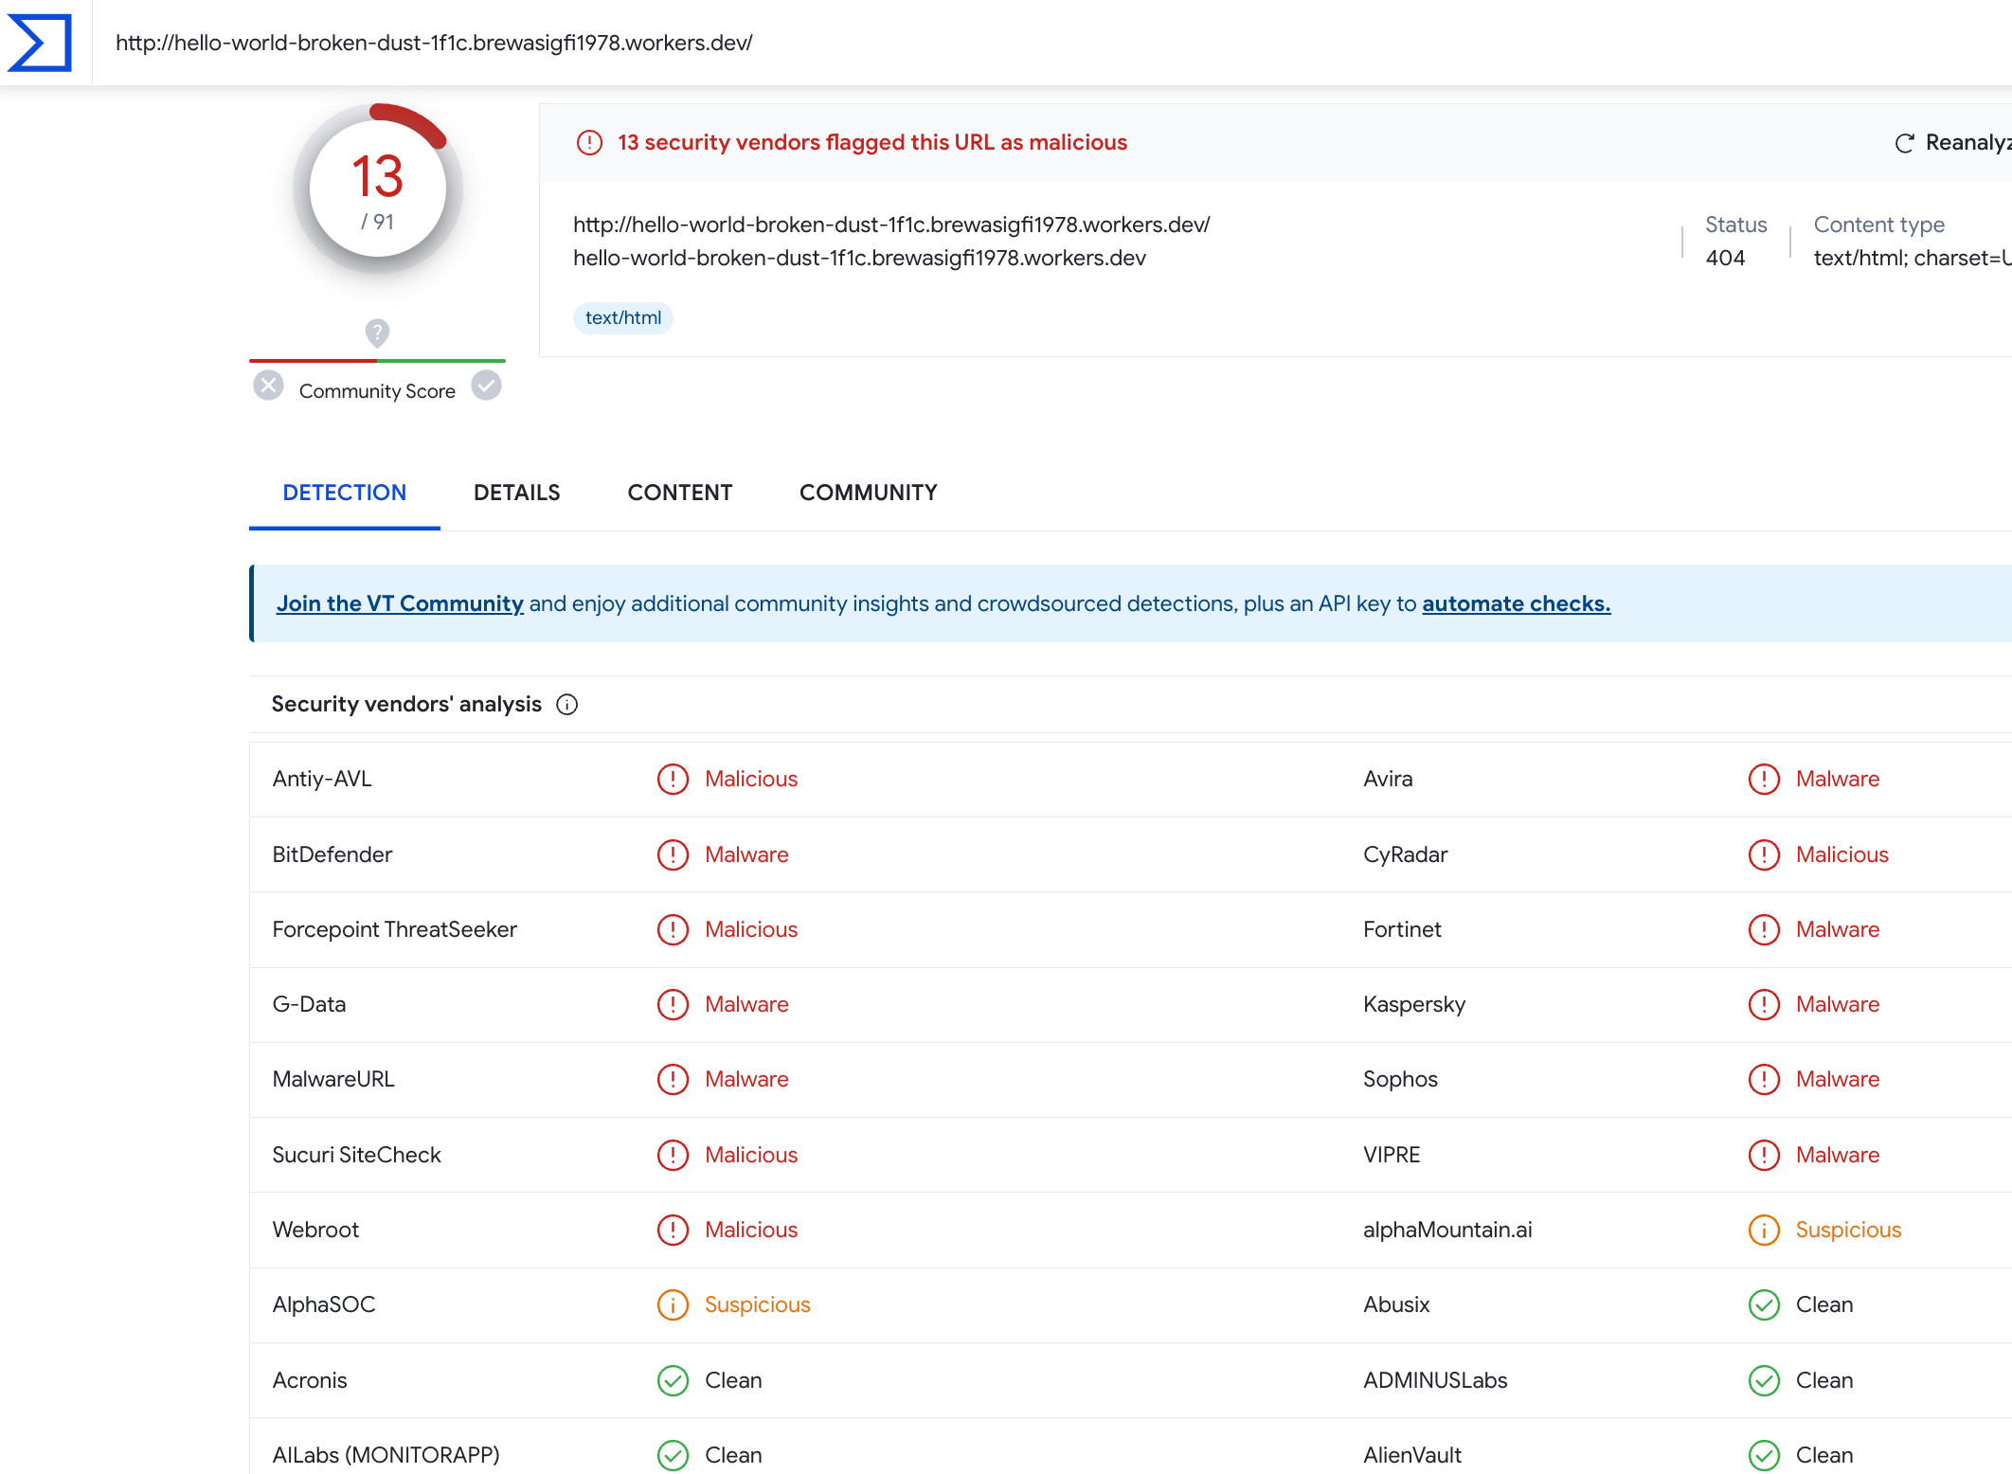Image resolution: width=2012 pixels, height=1474 pixels.
Task: Click the Sophos malware alert icon
Action: [x=1764, y=1079]
